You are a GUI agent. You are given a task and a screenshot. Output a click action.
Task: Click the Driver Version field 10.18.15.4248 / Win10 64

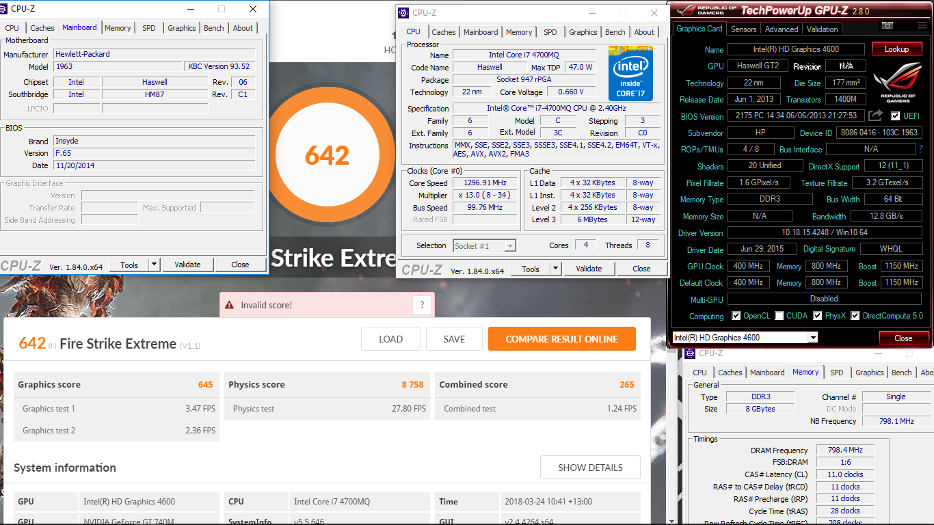tap(825, 232)
